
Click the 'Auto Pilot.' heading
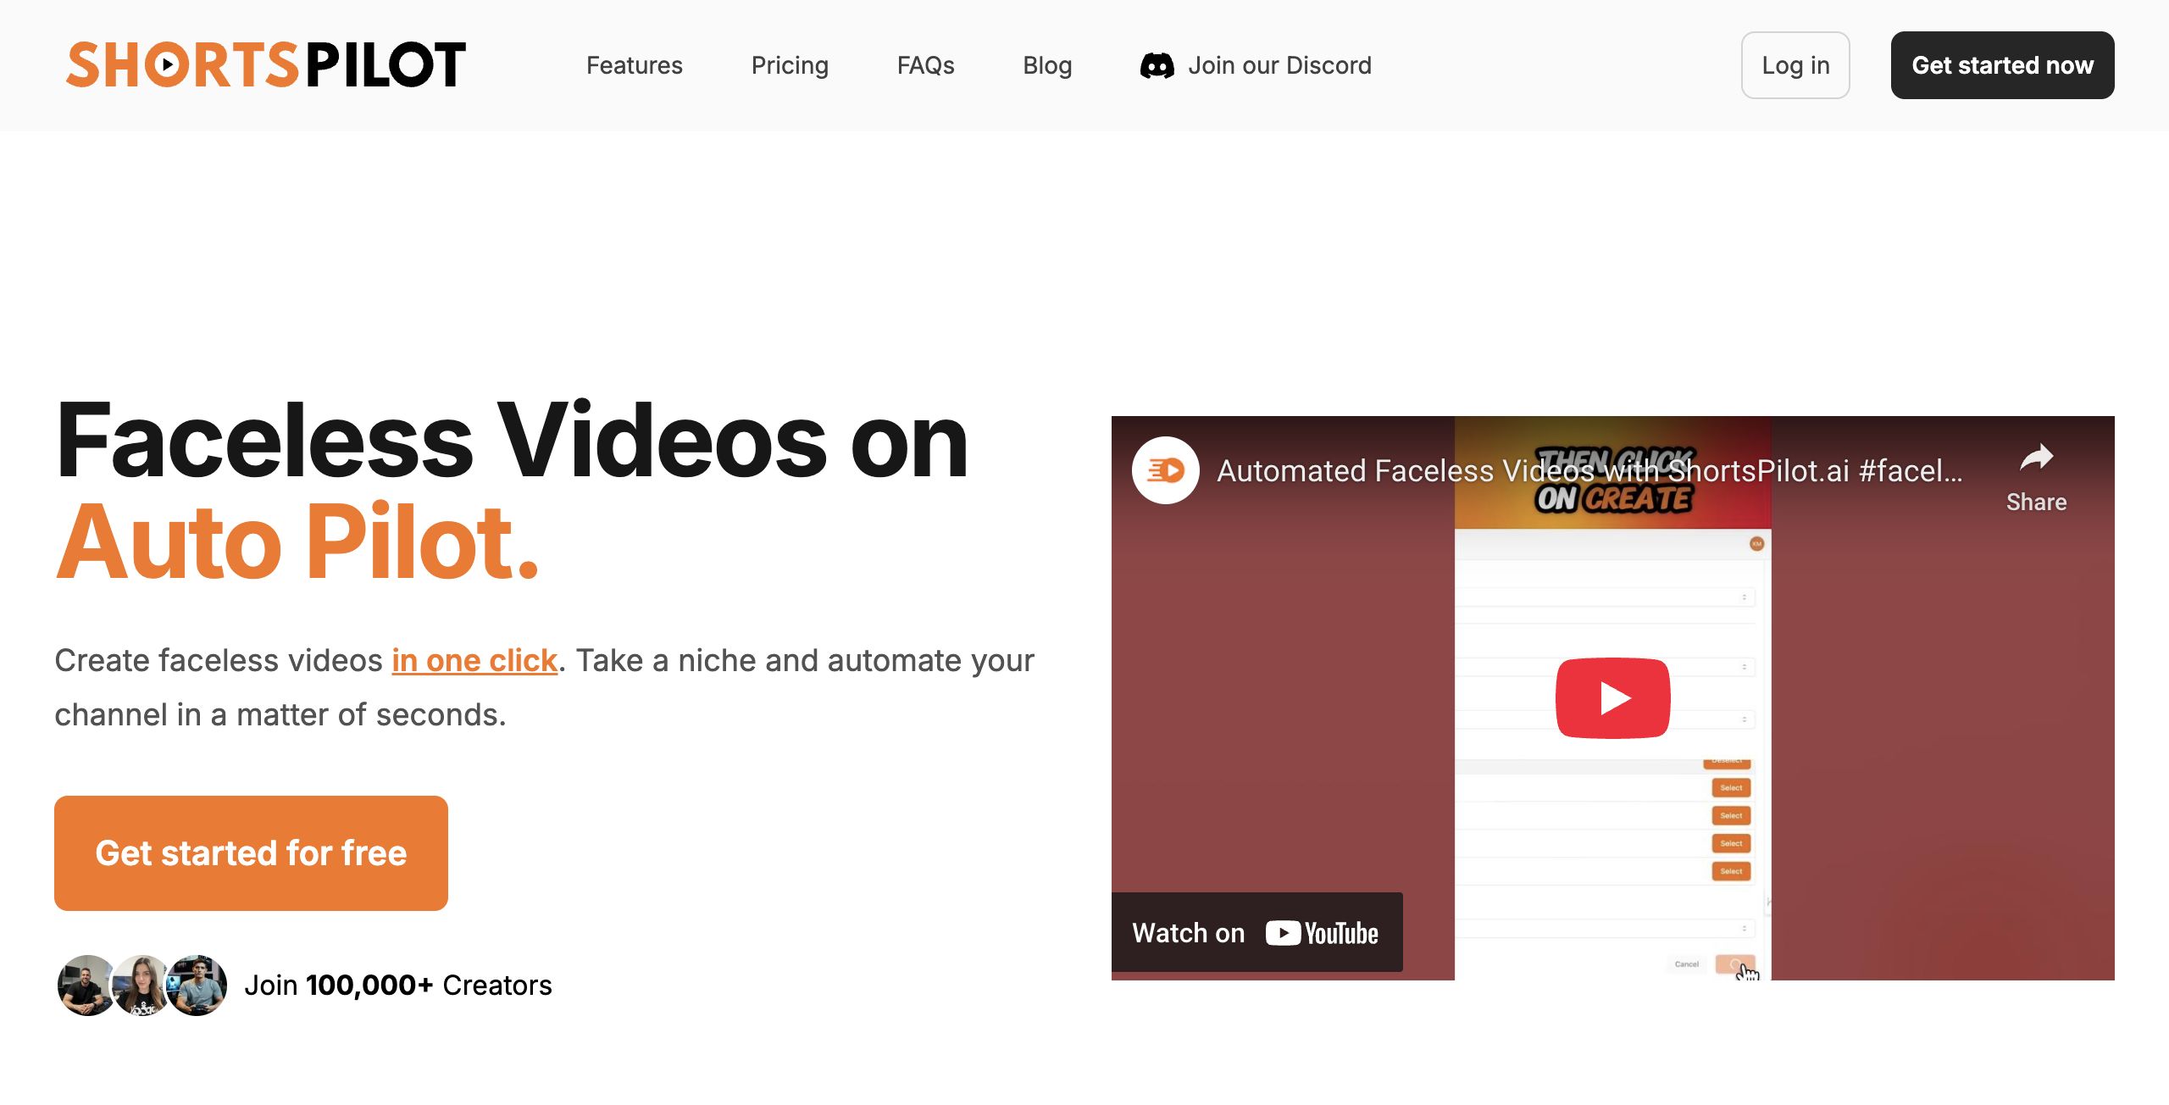pyautogui.click(x=297, y=541)
